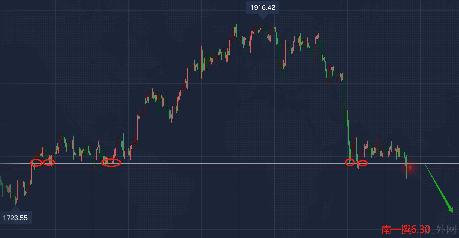Select the rightmost red oval annotation
Viewport: 459px width, 238px height.
[363, 163]
